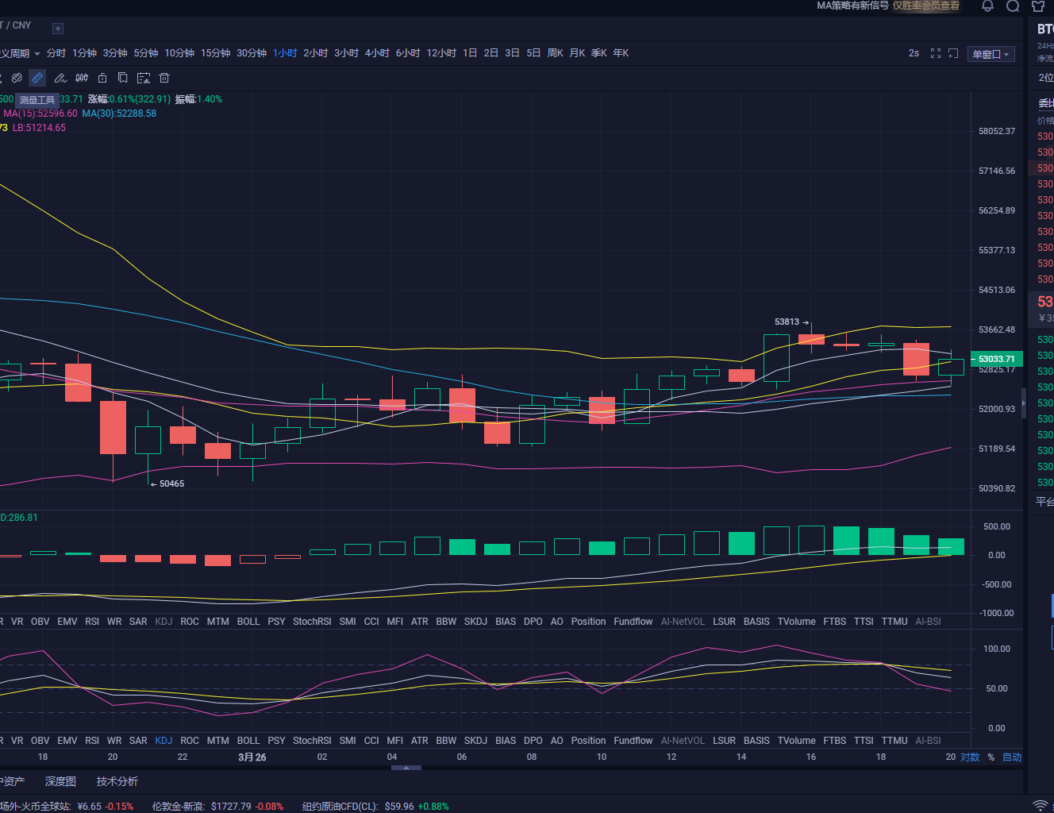Select the 4小时 timeframe
Image resolution: width=1054 pixels, height=813 pixels.
click(377, 53)
